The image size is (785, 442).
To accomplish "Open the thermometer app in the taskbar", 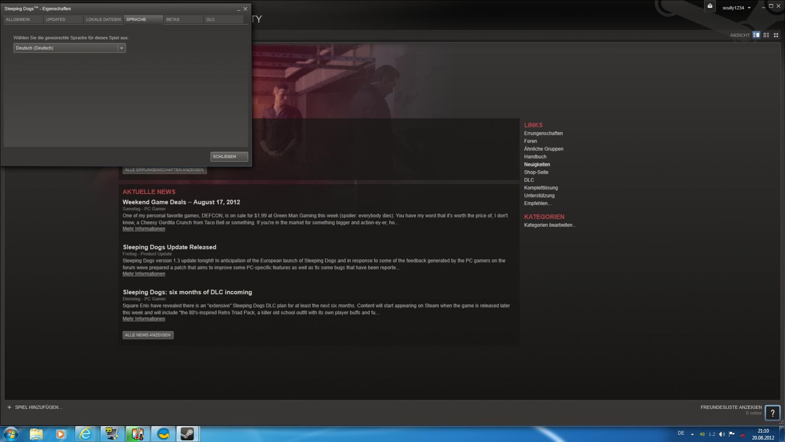I will click(138, 434).
